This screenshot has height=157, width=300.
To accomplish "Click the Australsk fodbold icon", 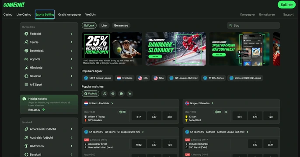I will point(26,137).
